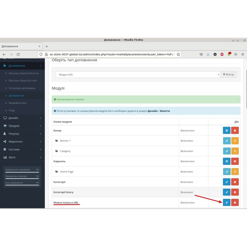Viewport: 247px width, 247px height.
Task: Open the AdBlock extension icon
Action: (222, 54)
